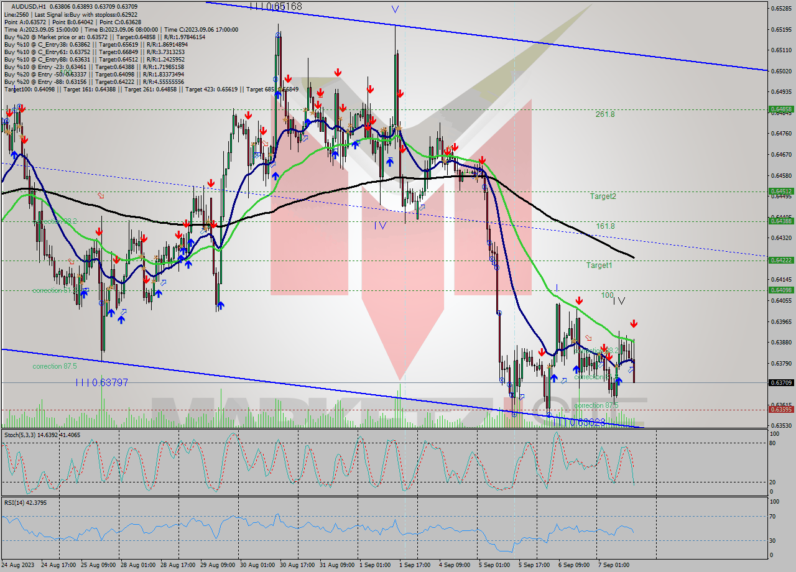
Task: Click the Target2 label on the chart
Action: tap(604, 196)
